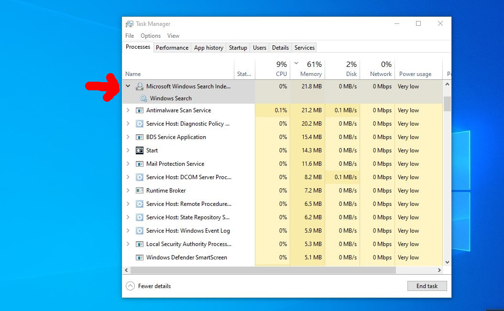
Task: Switch to the Performance tab
Action: point(172,48)
